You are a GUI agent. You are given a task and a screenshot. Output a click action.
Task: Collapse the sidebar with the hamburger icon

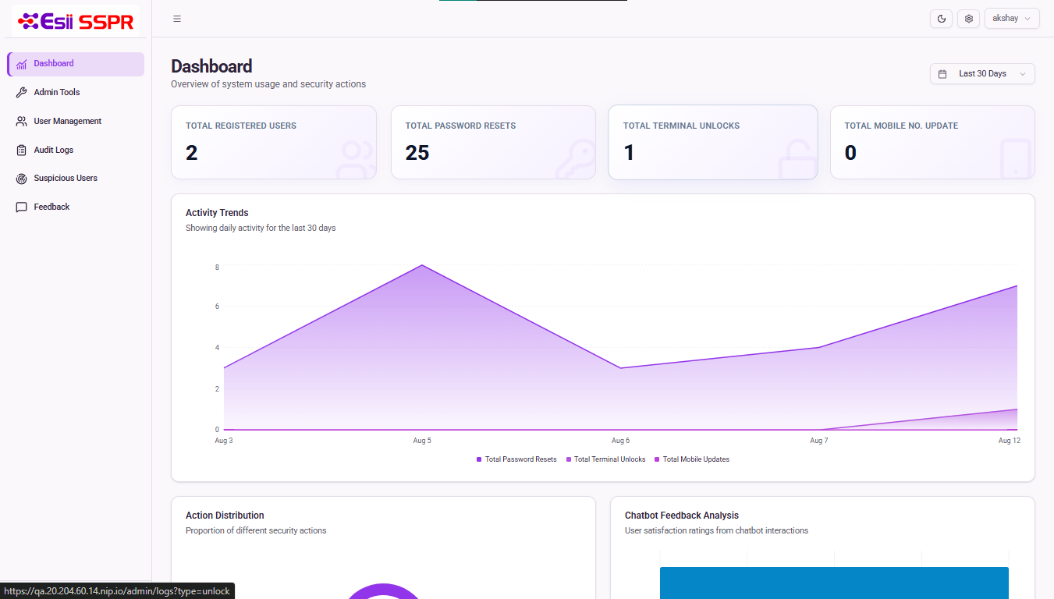pos(177,19)
